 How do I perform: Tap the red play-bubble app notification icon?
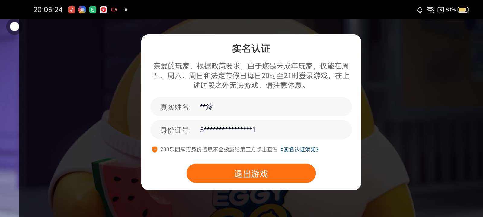[x=103, y=10]
